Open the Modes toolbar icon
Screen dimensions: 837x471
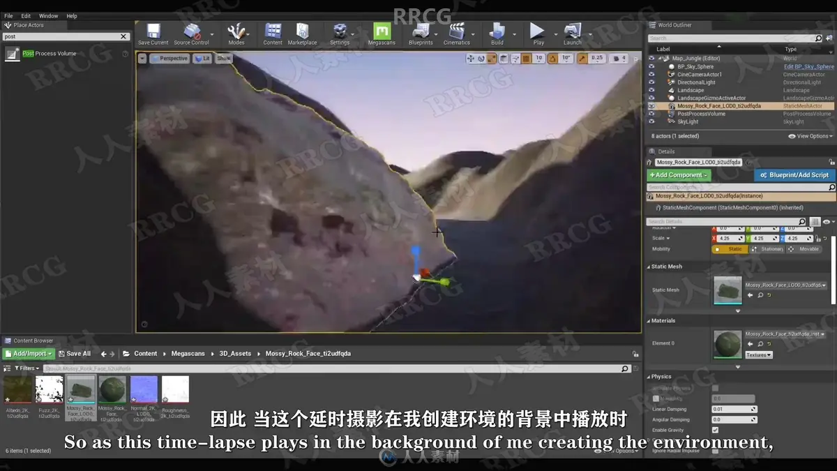(x=236, y=33)
